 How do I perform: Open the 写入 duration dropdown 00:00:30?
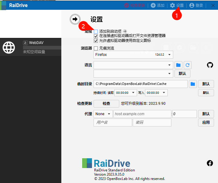(x=156, y=93)
